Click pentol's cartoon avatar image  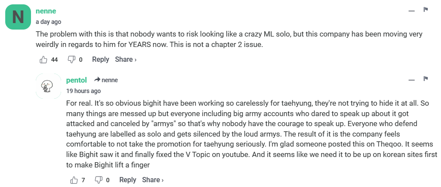(x=46, y=86)
